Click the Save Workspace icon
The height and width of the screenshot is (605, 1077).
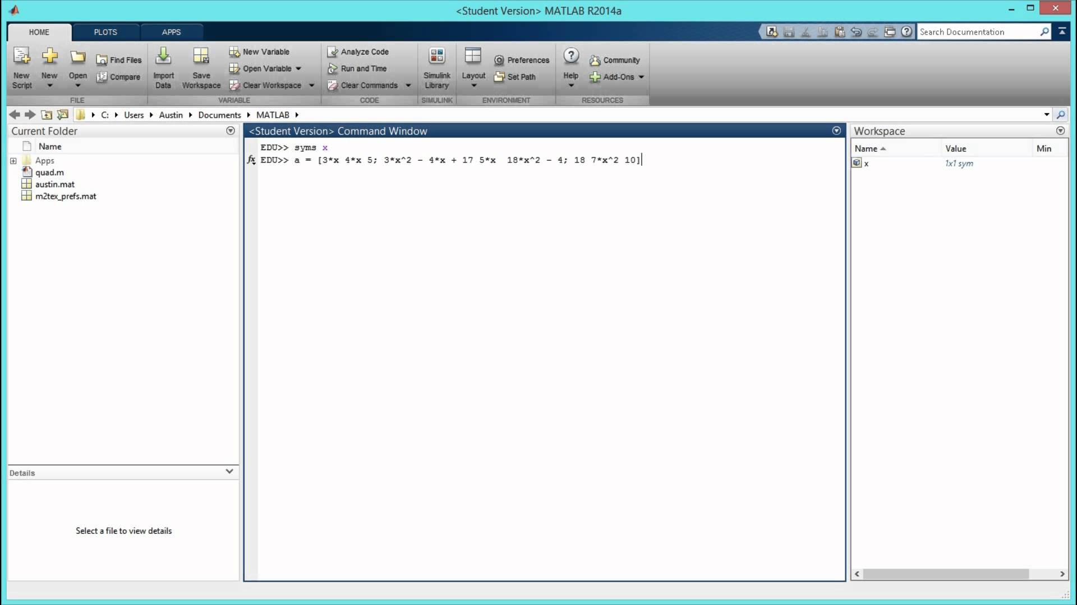[201, 56]
